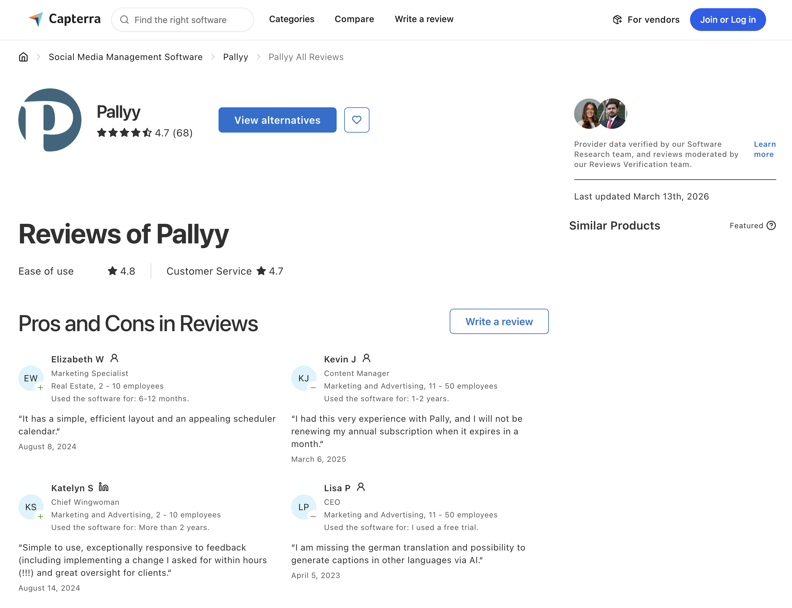Click the Capterra logo icon

tap(37, 20)
